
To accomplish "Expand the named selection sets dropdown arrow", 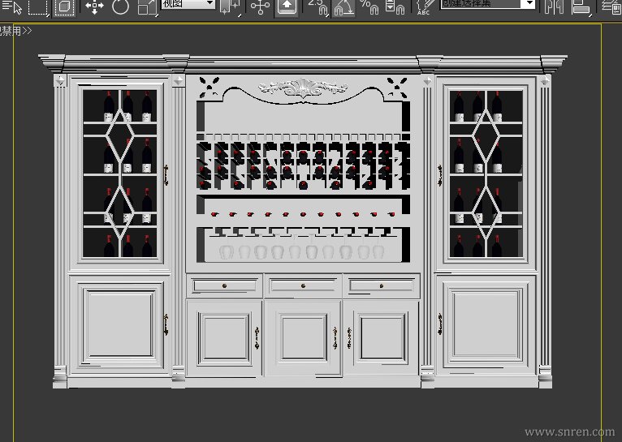I will click(529, 4).
